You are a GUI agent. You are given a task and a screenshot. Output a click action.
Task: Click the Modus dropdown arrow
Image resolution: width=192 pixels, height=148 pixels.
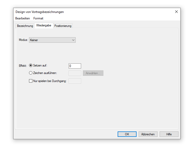pos(73,40)
